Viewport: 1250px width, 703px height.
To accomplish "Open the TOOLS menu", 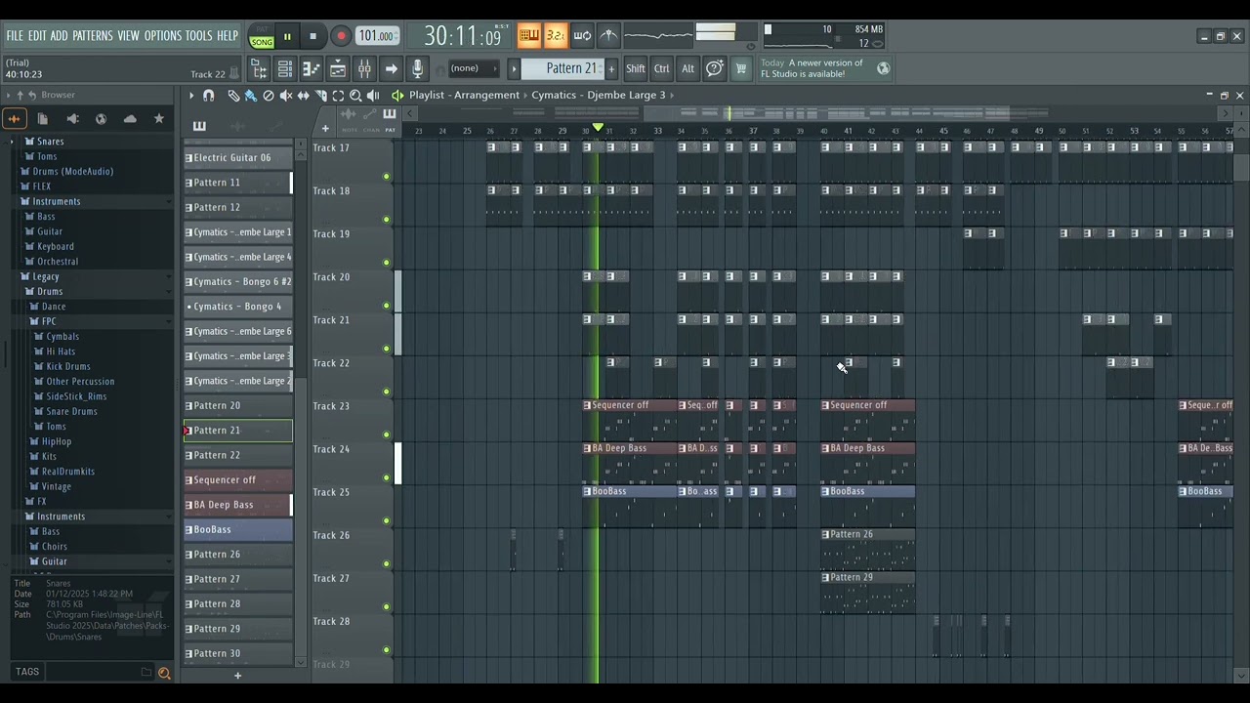I will pyautogui.click(x=198, y=36).
